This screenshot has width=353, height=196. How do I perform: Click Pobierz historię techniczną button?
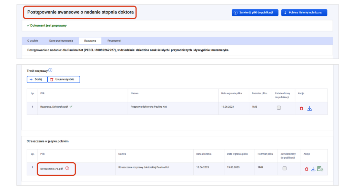pyautogui.click(x=304, y=13)
